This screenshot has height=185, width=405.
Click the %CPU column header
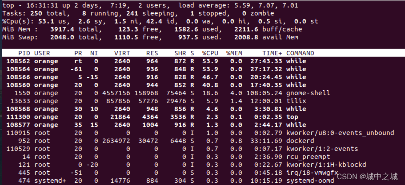[210, 53]
